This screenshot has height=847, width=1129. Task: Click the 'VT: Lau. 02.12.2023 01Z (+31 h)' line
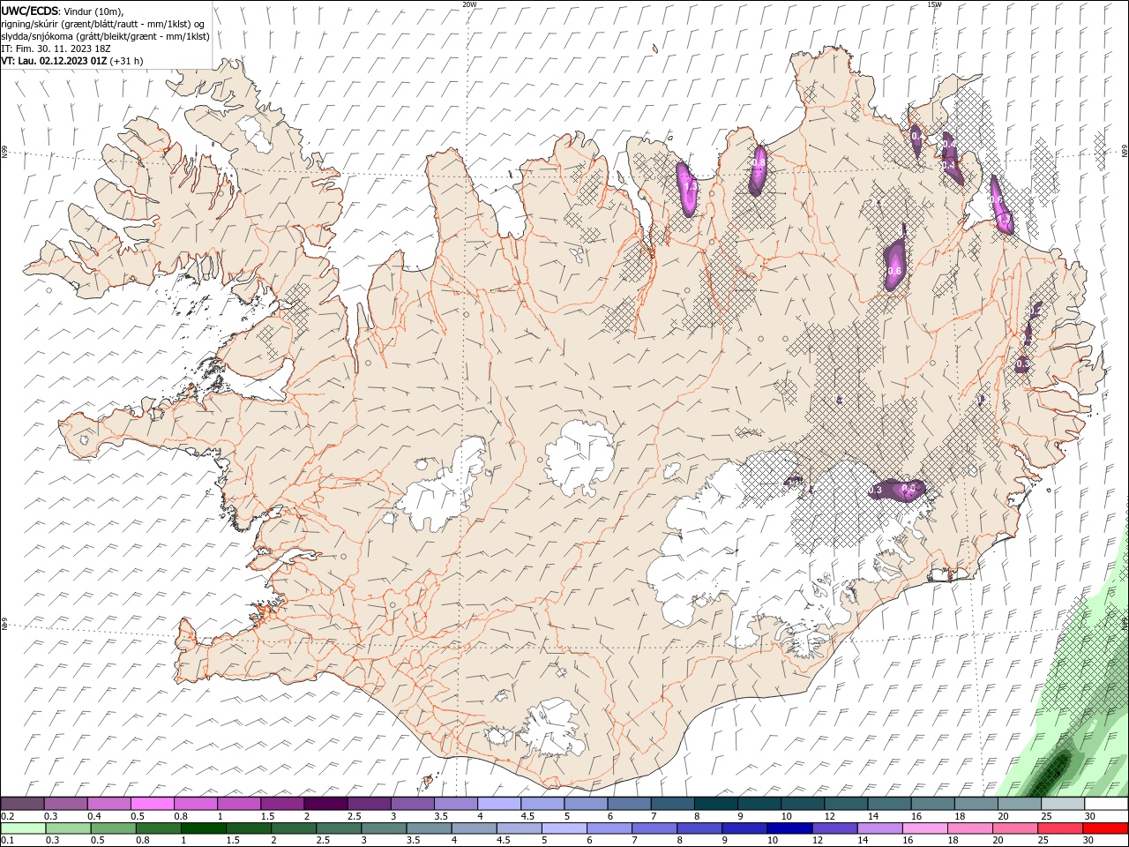72,61
